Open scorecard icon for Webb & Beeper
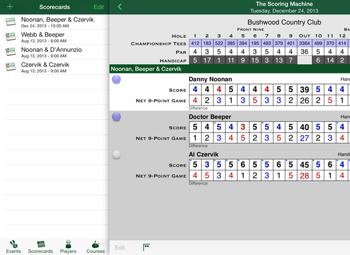This screenshot has width=350, height=255. pos(10,37)
